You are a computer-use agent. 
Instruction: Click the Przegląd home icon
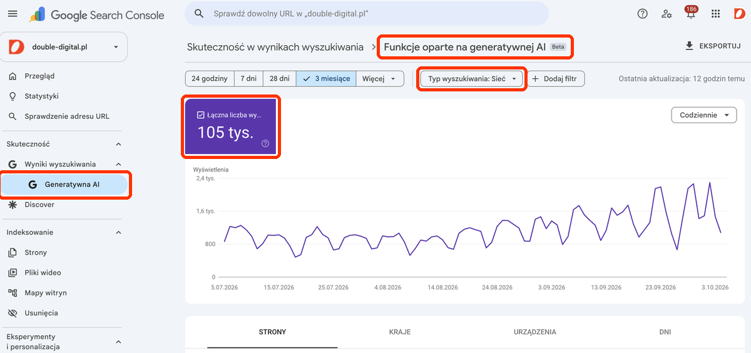[x=13, y=76]
